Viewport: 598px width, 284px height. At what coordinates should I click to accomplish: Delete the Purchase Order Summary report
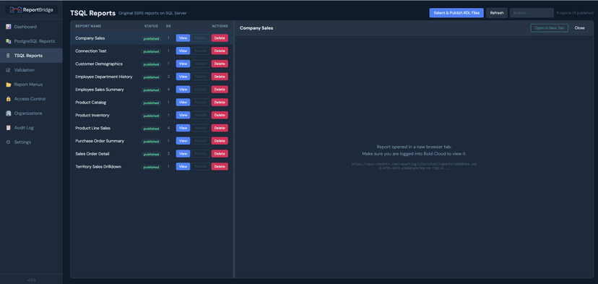[220, 141]
